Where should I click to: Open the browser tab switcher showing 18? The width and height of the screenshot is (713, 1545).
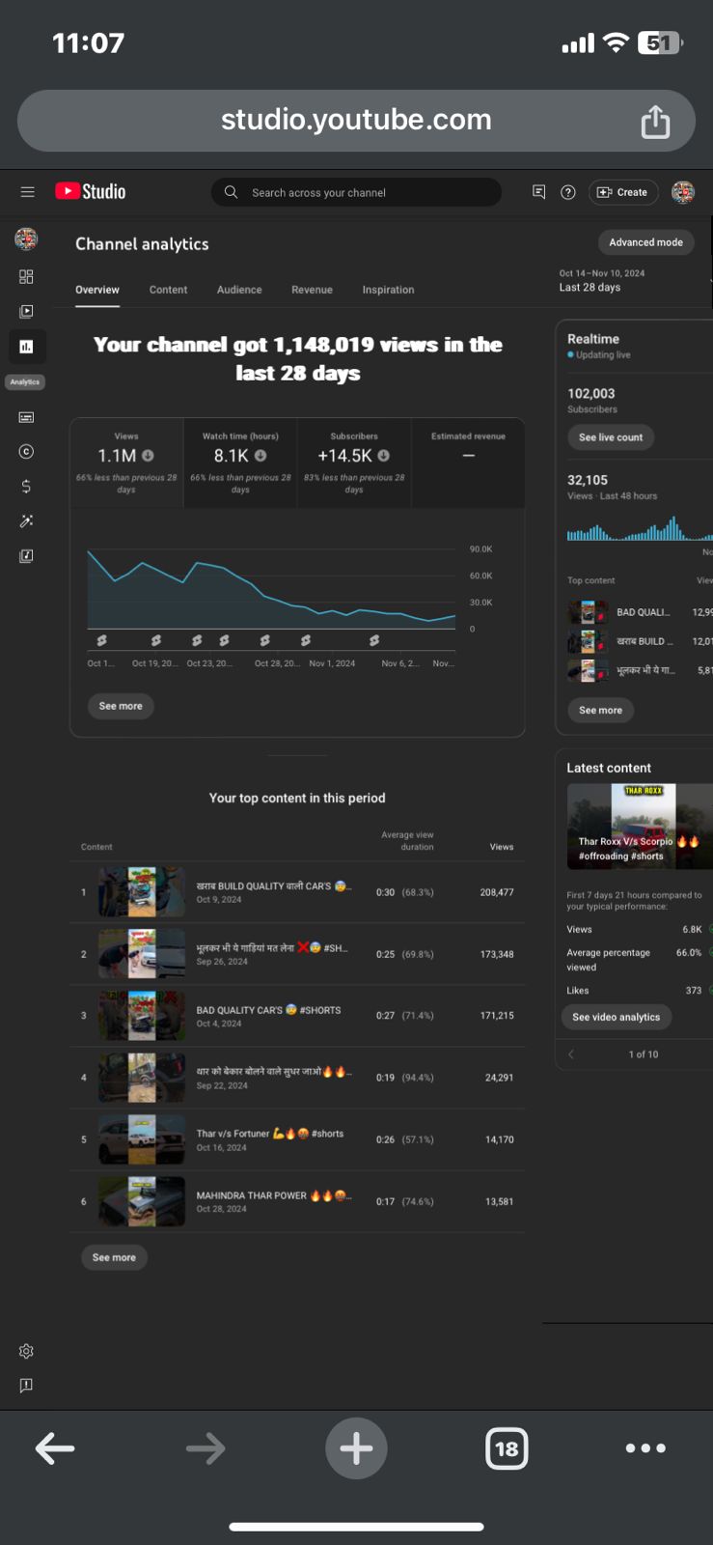coord(507,1447)
